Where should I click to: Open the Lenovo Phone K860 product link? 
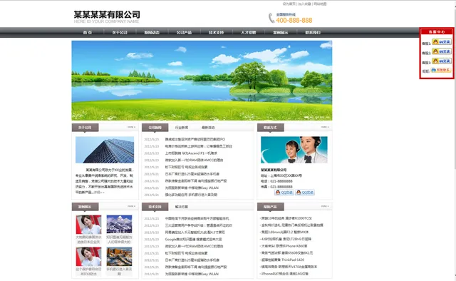point(284,246)
